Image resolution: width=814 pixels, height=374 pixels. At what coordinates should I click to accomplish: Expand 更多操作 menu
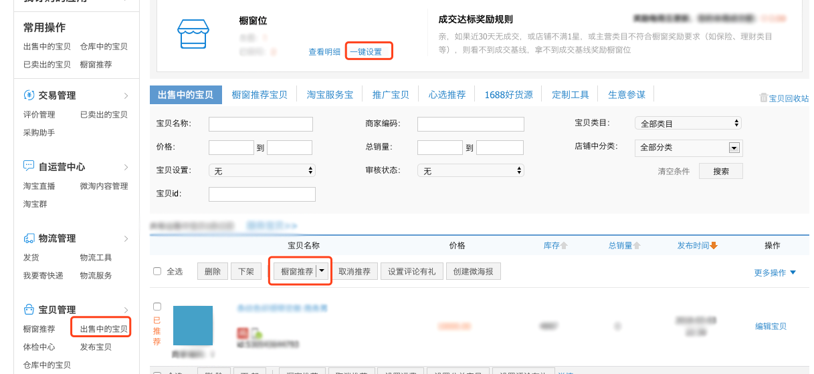click(775, 272)
